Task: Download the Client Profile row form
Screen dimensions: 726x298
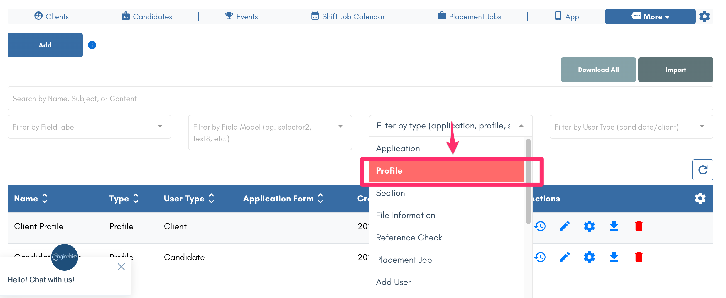Action: click(614, 226)
